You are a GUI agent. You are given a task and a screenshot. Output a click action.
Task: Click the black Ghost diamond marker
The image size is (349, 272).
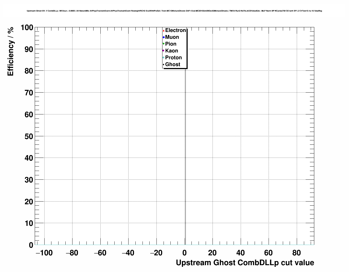[x=164, y=64]
